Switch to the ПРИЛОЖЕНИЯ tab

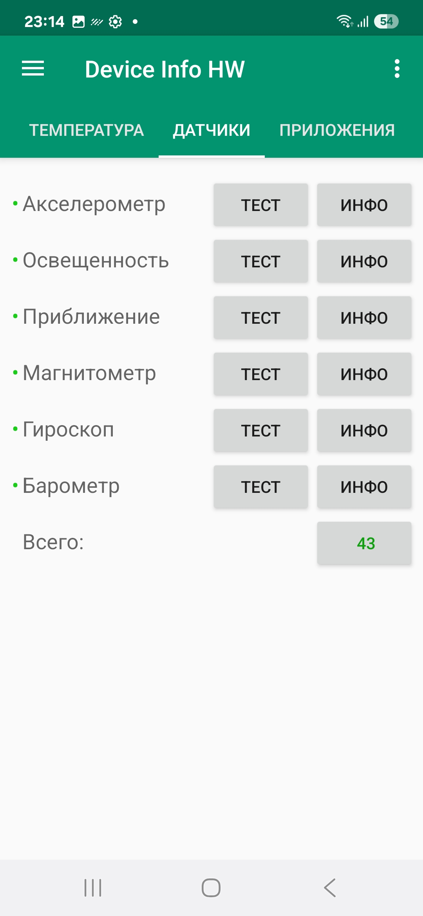point(337,130)
